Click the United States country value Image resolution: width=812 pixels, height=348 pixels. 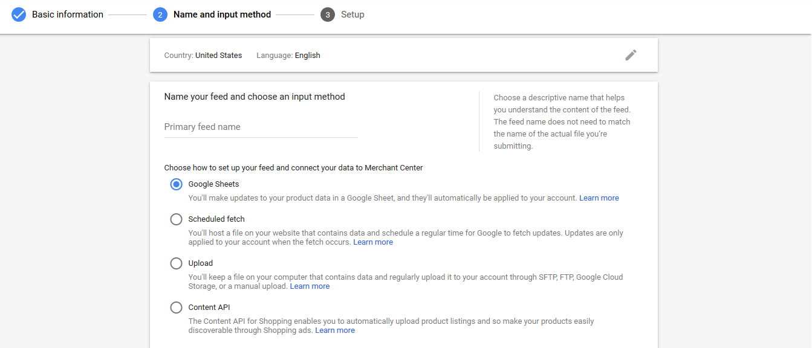[x=218, y=56]
